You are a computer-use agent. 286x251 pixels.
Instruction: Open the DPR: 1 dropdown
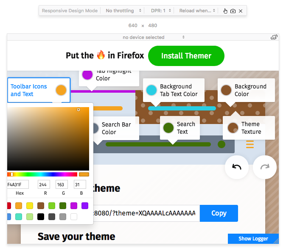161,11
